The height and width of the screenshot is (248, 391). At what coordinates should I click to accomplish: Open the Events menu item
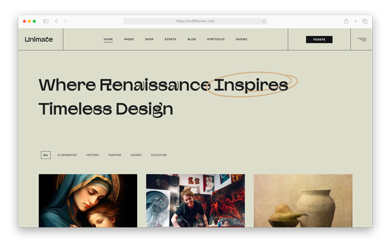pos(170,40)
